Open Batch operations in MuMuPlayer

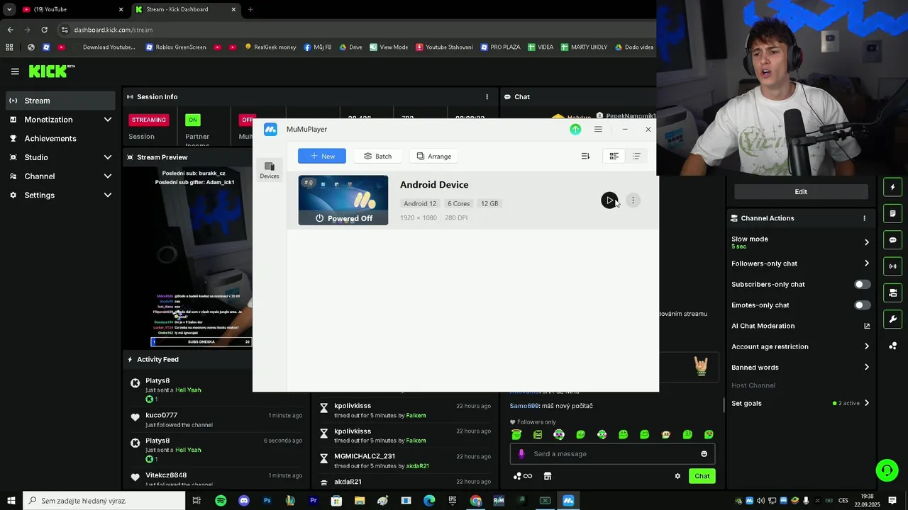377,156
